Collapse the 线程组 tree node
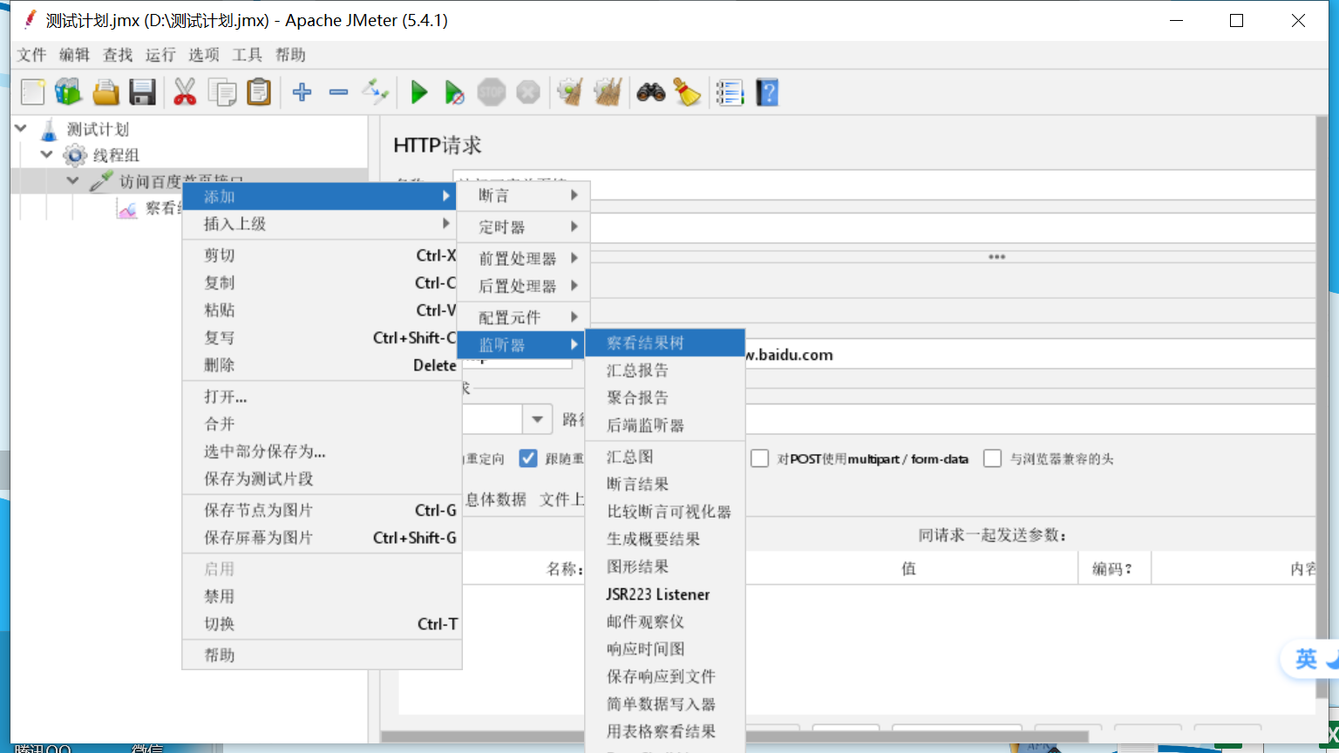Viewport: 1339px width, 753px height. pyautogui.click(x=47, y=154)
